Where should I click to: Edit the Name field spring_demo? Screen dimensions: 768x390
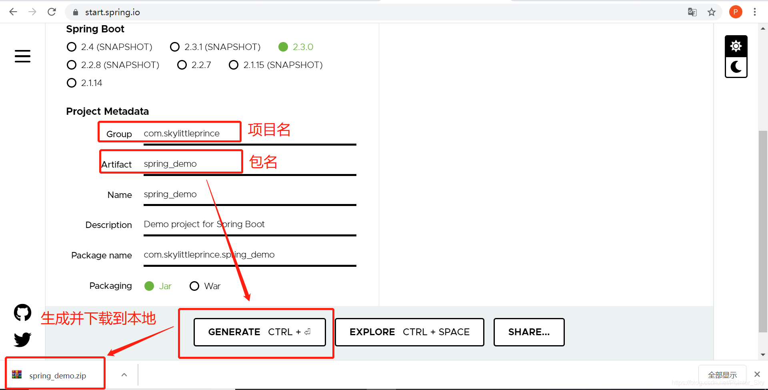tap(250, 194)
